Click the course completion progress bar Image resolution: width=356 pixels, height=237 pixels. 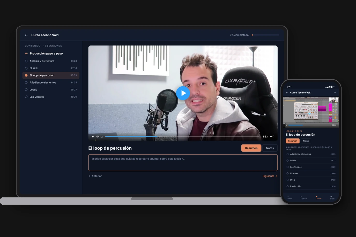tap(265, 35)
